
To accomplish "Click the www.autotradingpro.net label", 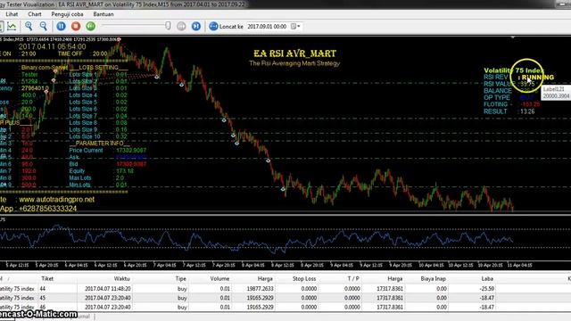I will point(57,200).
